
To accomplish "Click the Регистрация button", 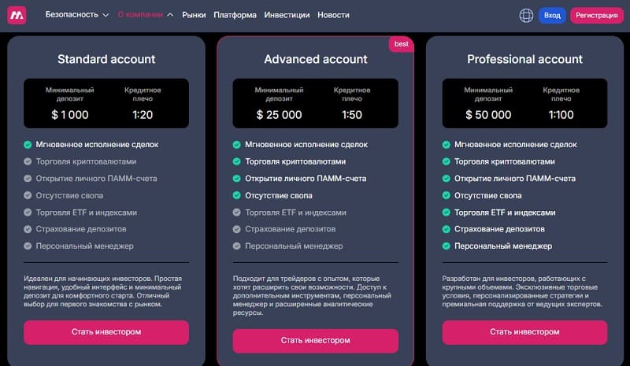I will coord(597,15).
